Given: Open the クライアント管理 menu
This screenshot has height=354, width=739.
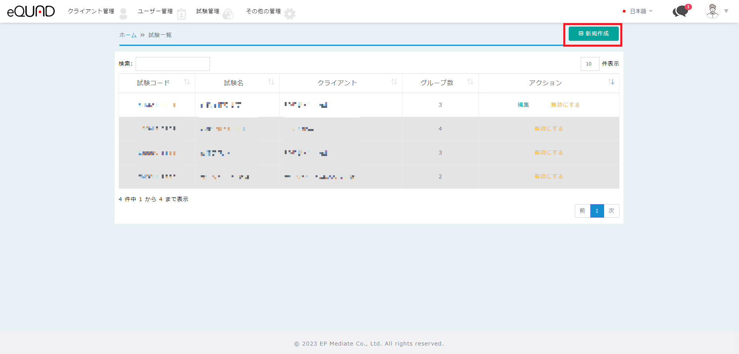Looking at the screenshot, I should [x=91, y=11].
